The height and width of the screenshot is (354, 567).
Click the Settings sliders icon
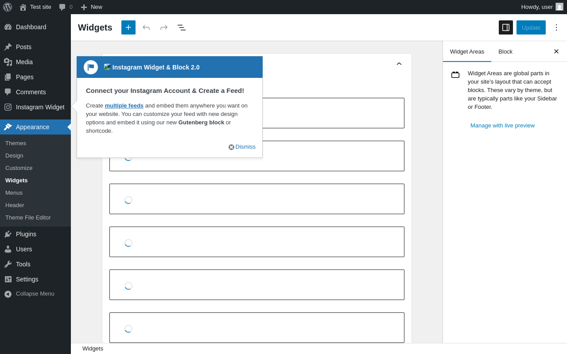(x=8, y=279)
